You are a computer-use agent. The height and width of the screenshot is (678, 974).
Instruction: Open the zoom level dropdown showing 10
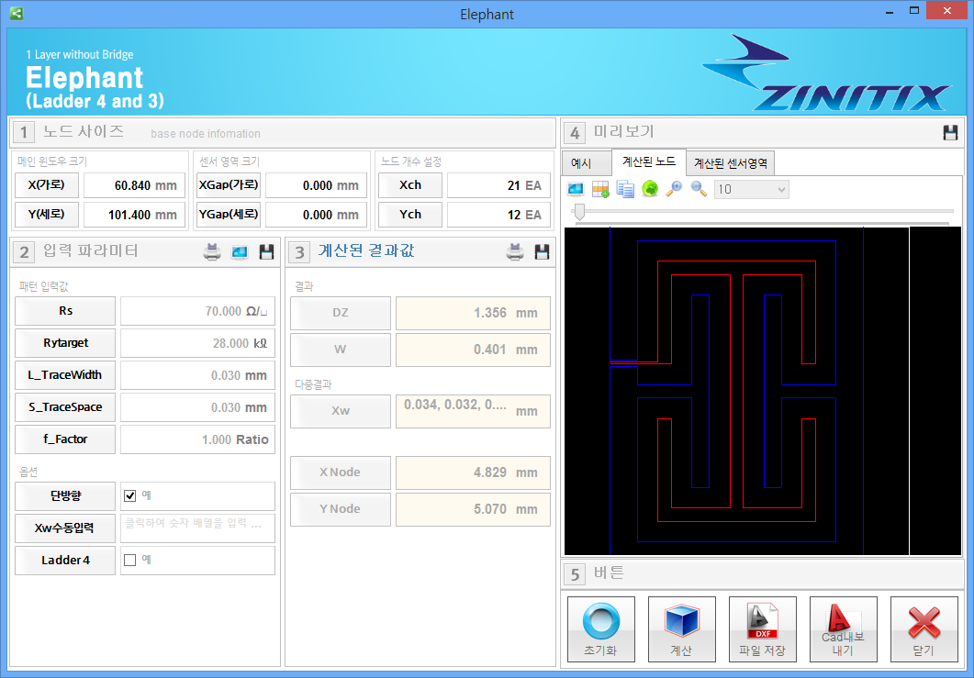751,189
